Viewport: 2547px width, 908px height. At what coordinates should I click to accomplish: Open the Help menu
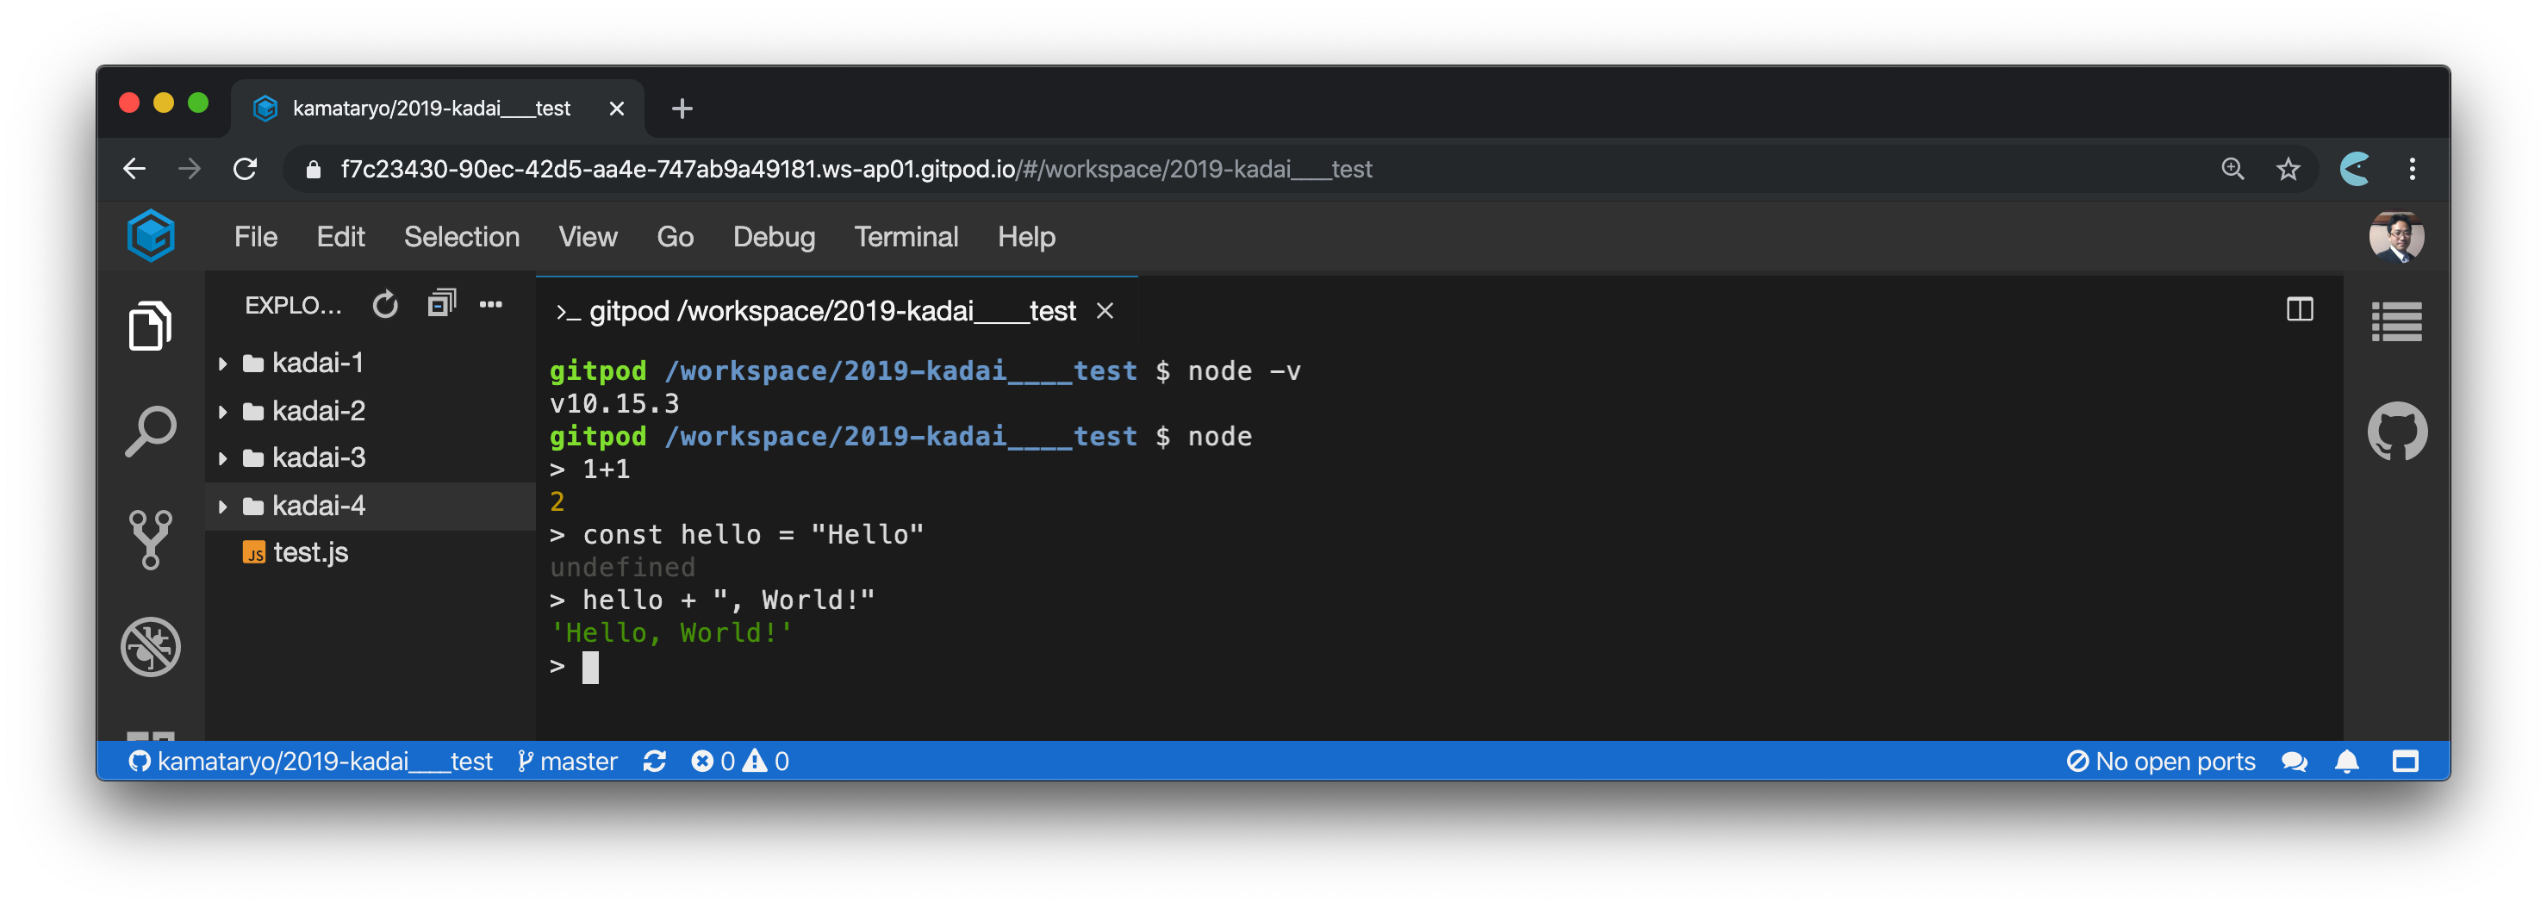tap(1026, 237)
